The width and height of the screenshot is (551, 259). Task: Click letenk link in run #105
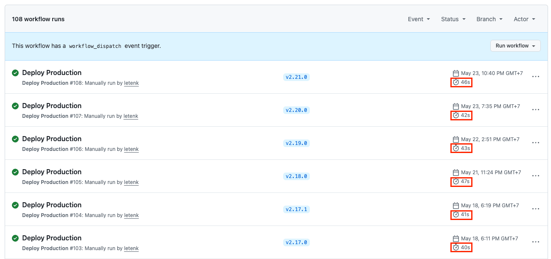tap(131, 182)
